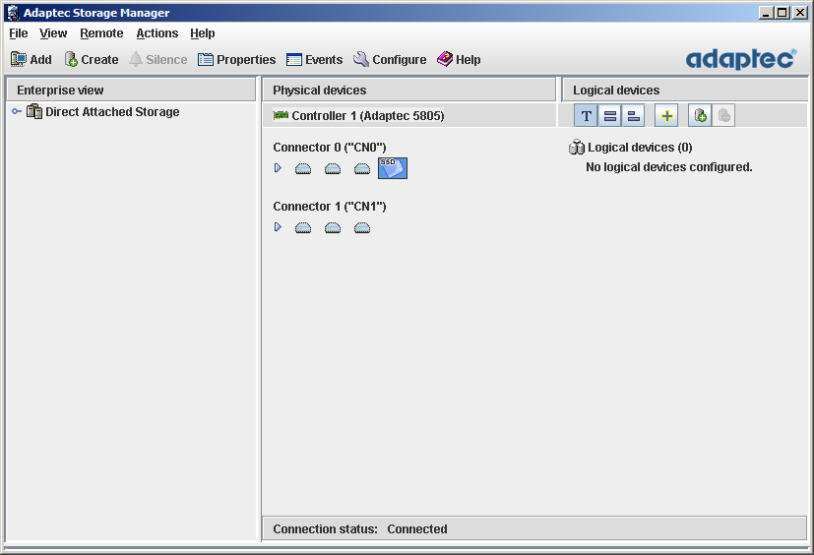Image resolution: width=814 pixels, height=555 pixels.
Task: Toggle the text description view (T) button
Action: [586, 115]
